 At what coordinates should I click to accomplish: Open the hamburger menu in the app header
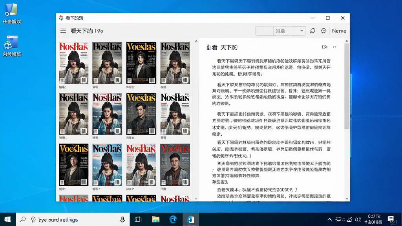tap(63, 31)
